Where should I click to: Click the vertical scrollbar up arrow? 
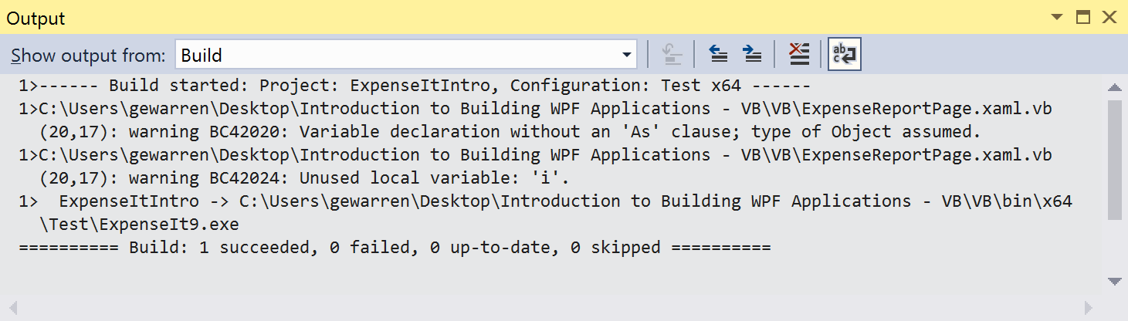coord(1114,87)
